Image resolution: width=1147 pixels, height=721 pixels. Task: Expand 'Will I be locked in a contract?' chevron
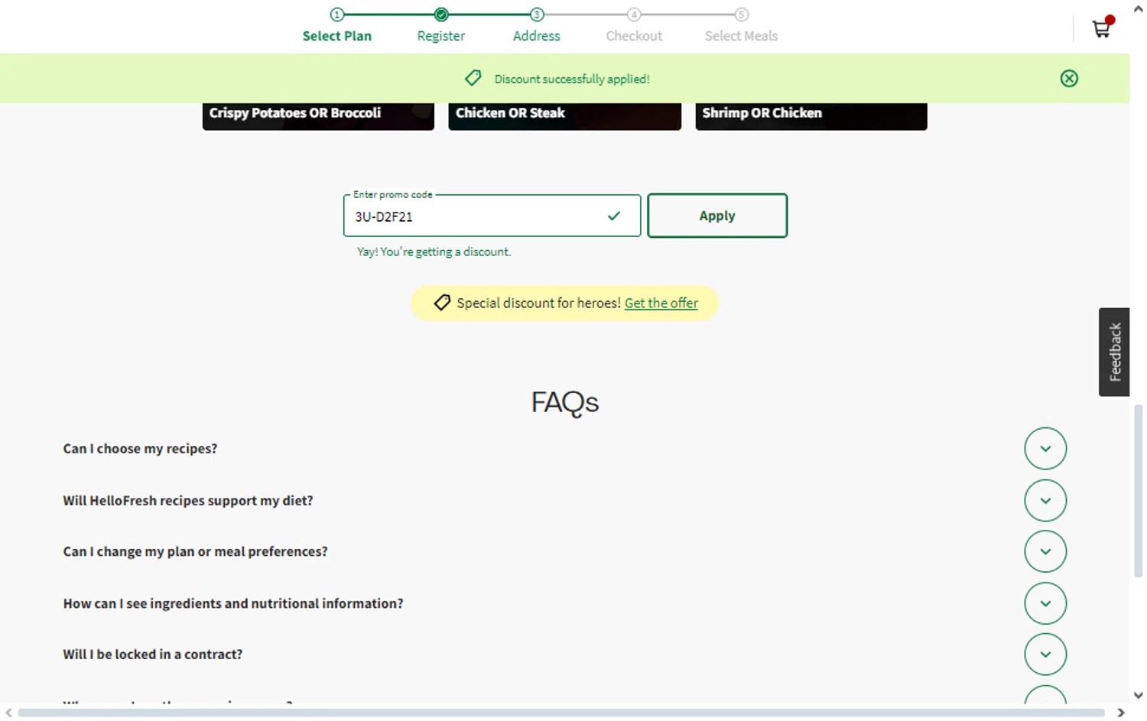(x=1045, y=654)
